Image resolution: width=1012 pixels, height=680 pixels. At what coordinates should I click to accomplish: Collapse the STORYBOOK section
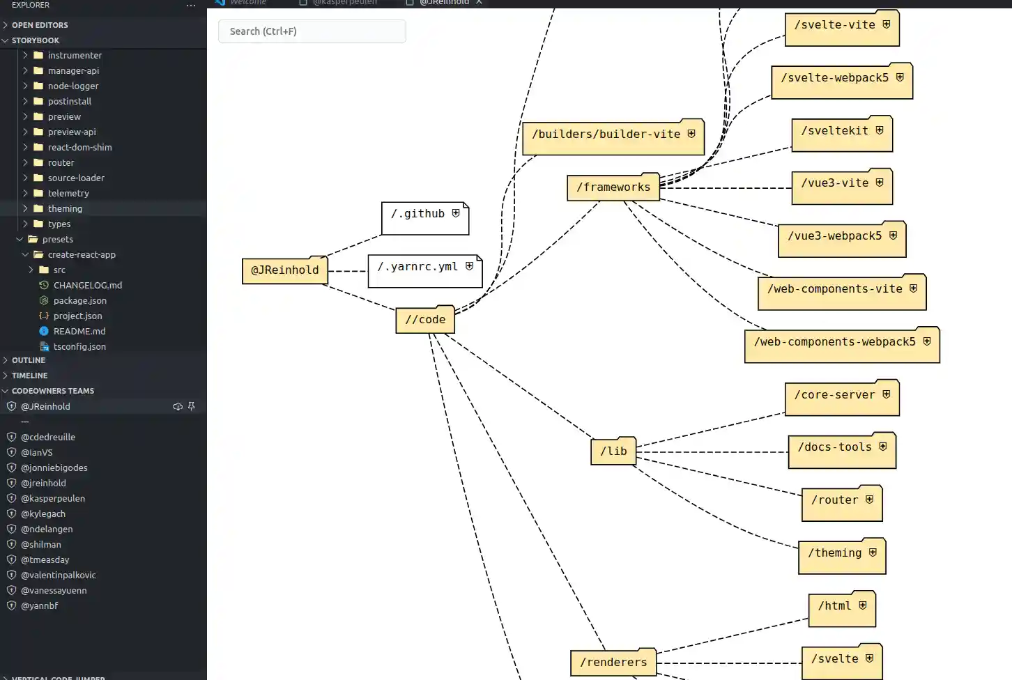pyautogui.click(x=6, y=40)
